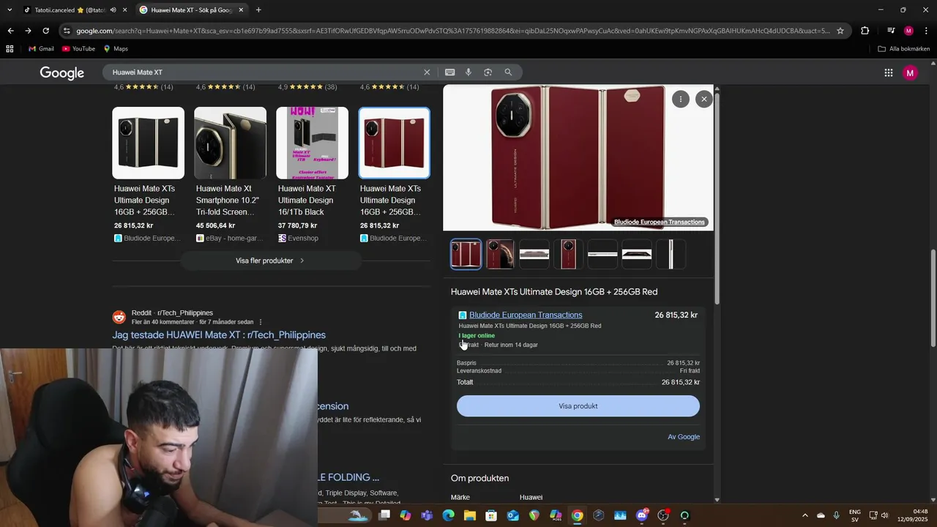Click the large red phone main image
937x527 pixels.
tap(578, 157)
